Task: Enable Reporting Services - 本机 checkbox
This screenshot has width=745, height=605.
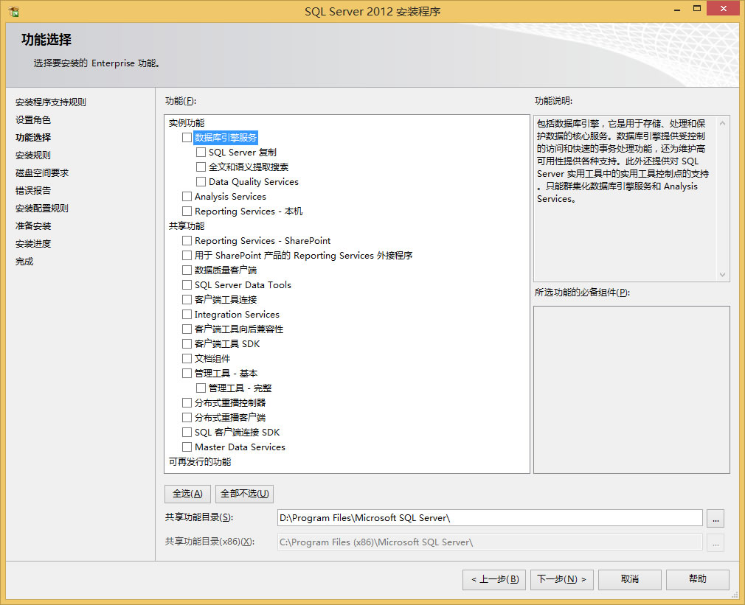Action: pyautogui.click(x=187, y=211)
